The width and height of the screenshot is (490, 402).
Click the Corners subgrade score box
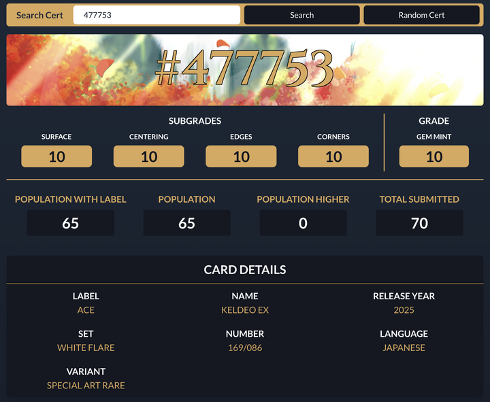pos(333,156)
